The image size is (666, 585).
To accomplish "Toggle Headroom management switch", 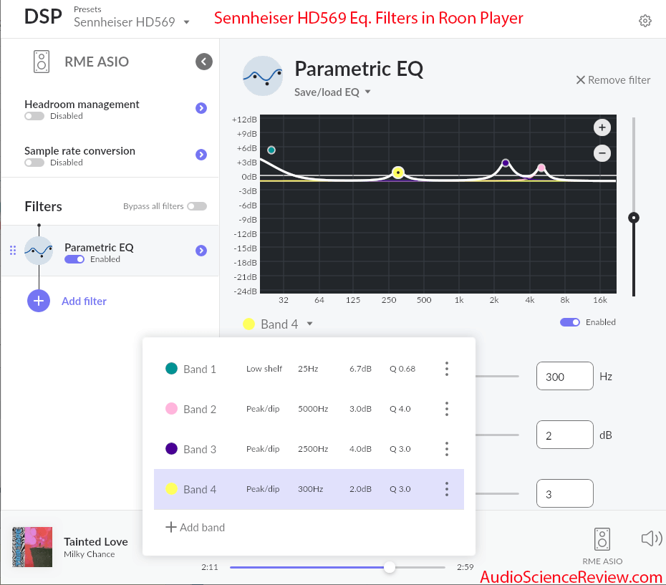I will pyautogui.click(x=34, y=116).
